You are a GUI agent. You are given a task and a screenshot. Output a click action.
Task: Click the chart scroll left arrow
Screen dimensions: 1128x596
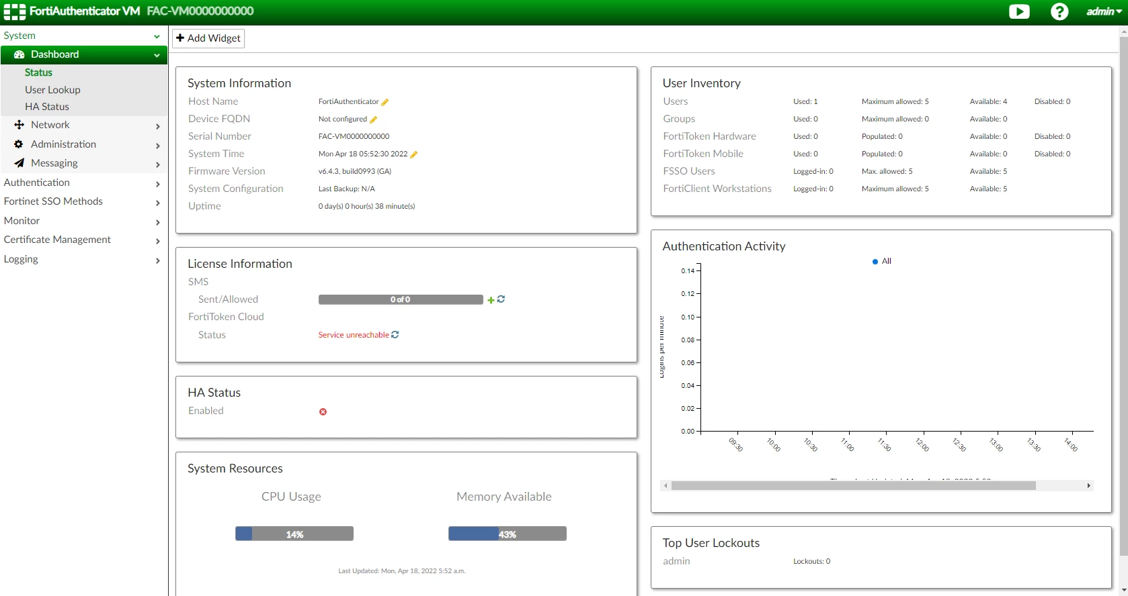[x=666, y=486]
